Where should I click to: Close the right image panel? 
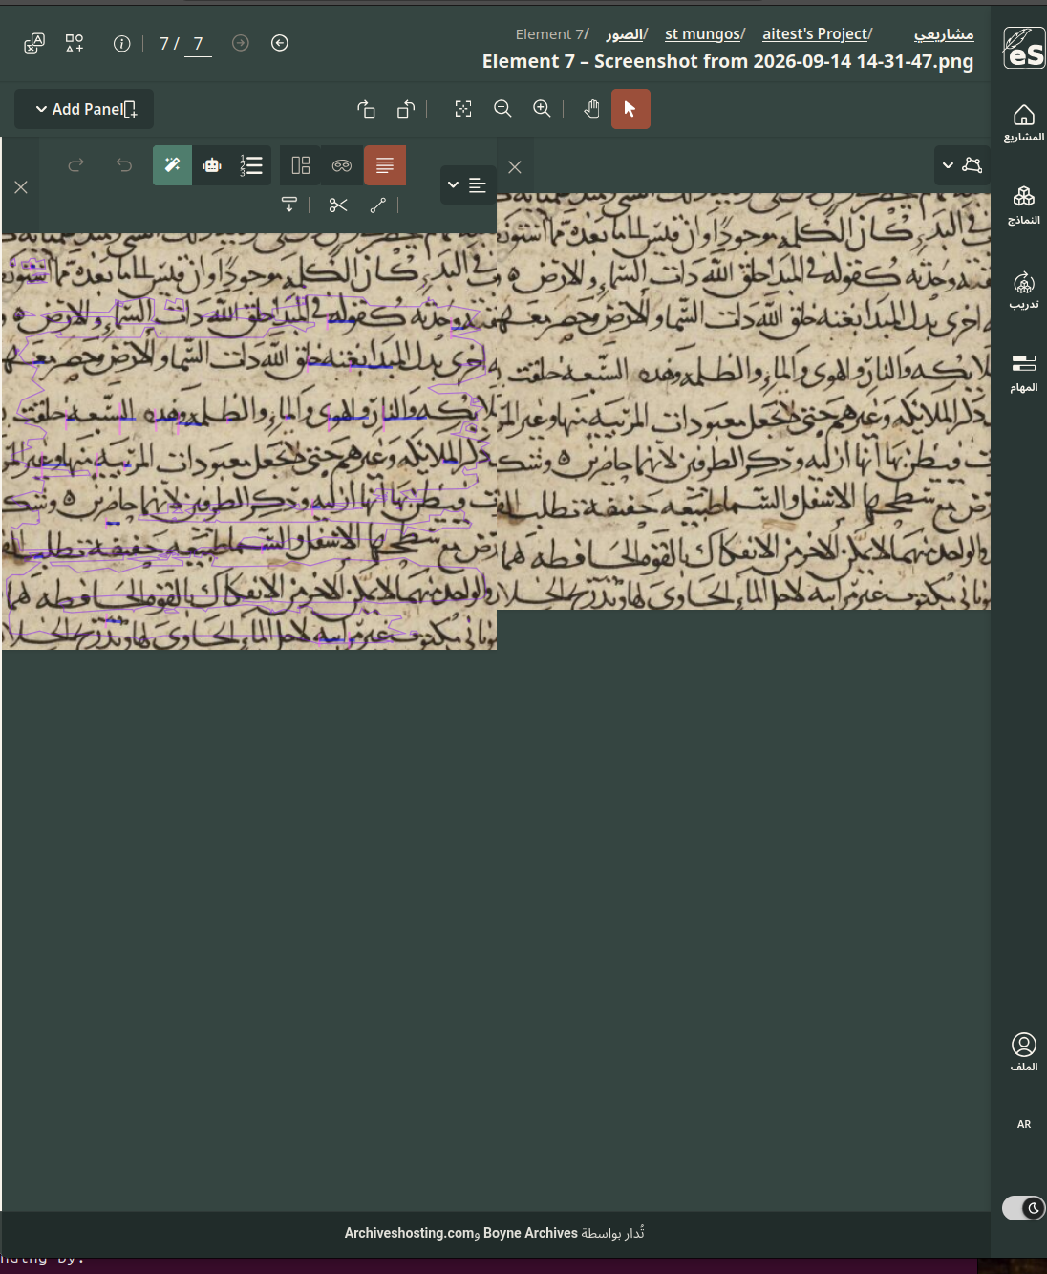coord(515,167)
